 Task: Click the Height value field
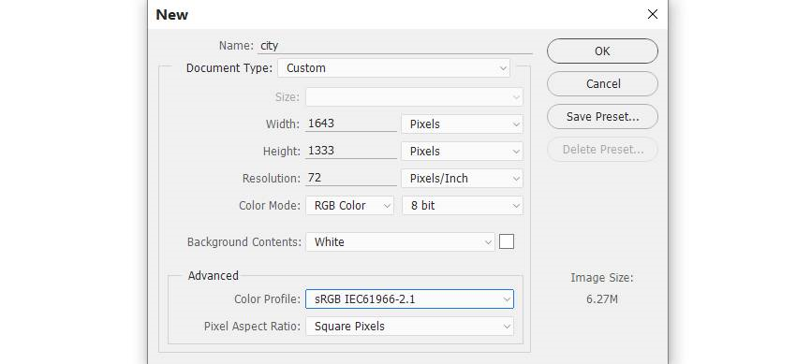(351, 151)
